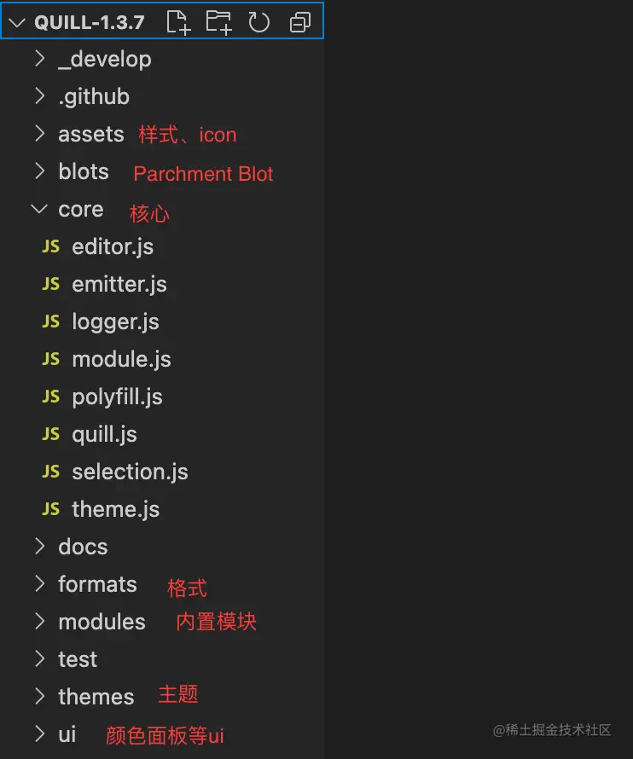
Task: Expand the assets folder
Action: tap(38, 134)
